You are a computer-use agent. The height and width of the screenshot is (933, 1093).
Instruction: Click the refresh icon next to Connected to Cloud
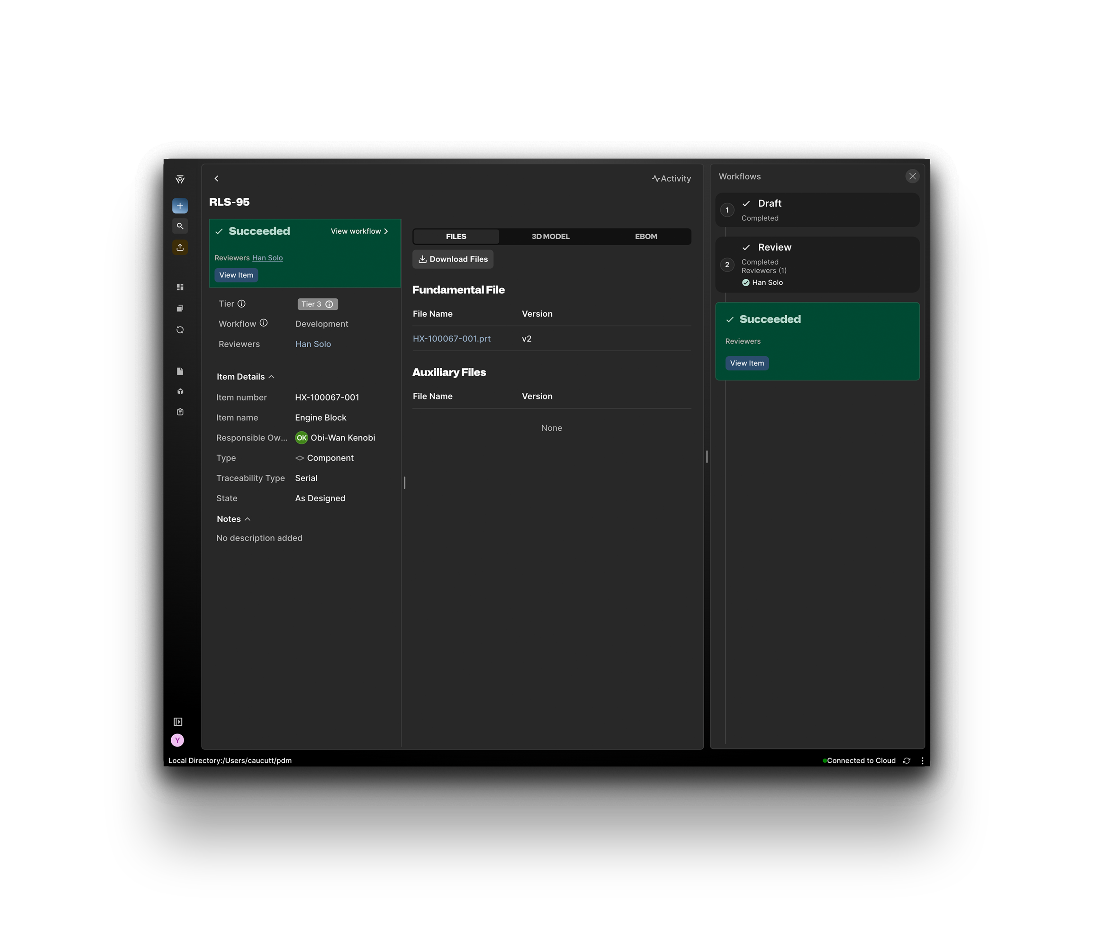click(907, 760)
